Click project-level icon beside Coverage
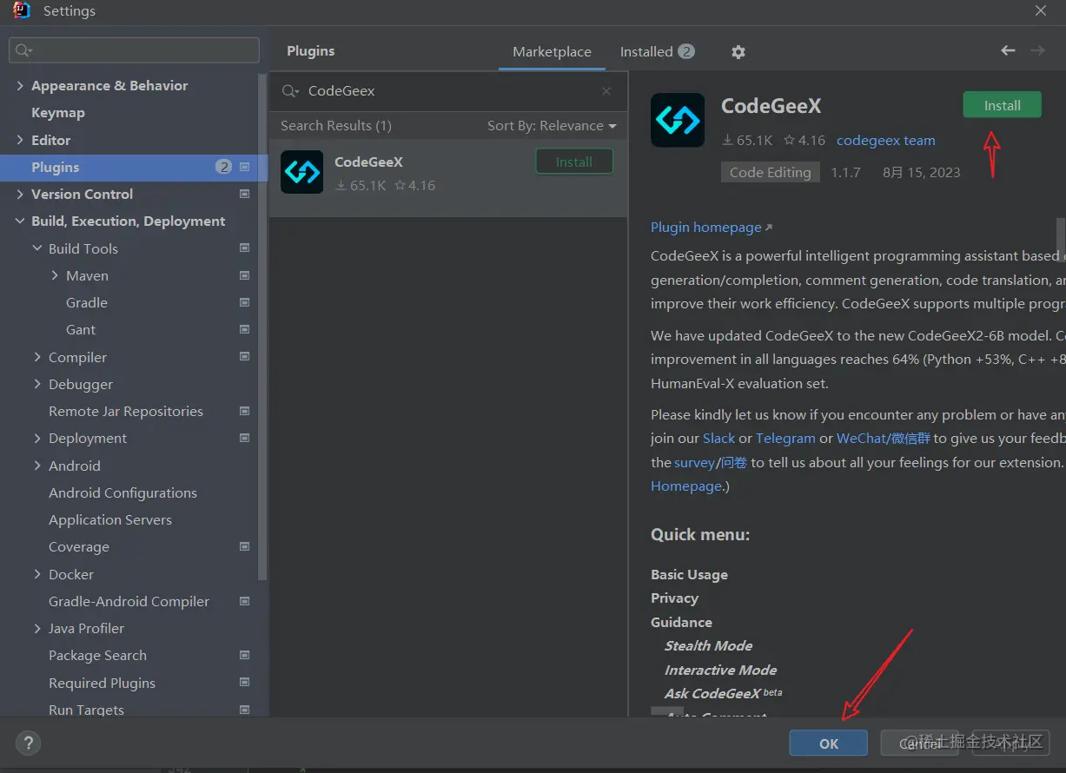1066x773 pixels. 244,546
